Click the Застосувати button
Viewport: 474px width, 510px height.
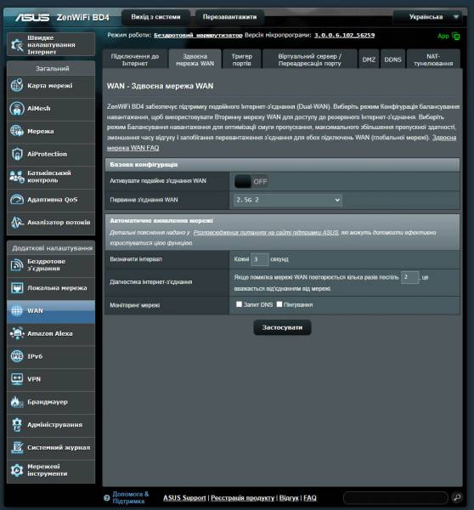(282, 327)
